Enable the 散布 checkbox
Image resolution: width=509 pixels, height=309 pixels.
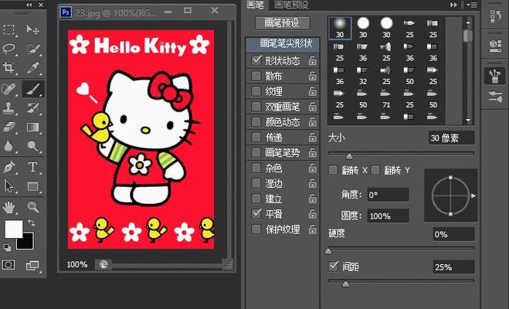point(256,76)
